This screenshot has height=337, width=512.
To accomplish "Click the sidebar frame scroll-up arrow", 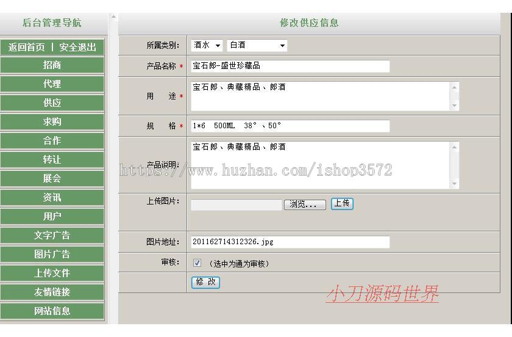I will point(113,16).
